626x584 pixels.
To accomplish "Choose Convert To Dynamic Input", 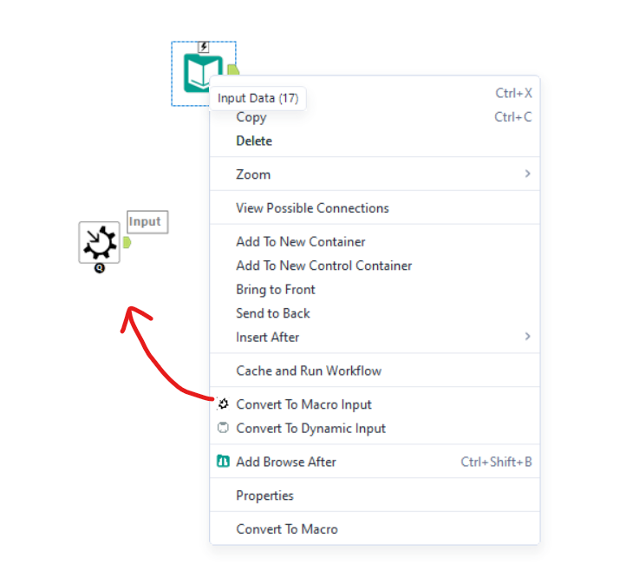I will pos(375,428).
